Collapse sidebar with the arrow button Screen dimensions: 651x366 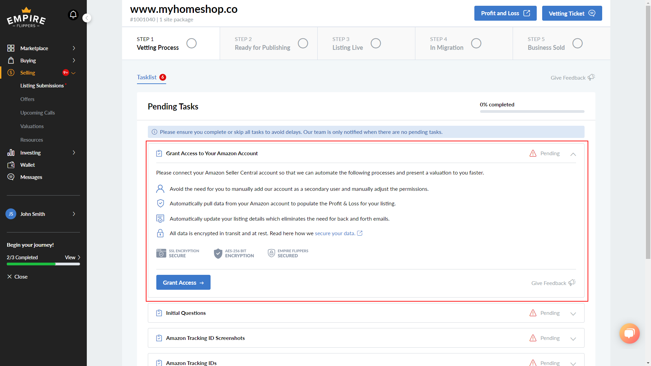87,18
